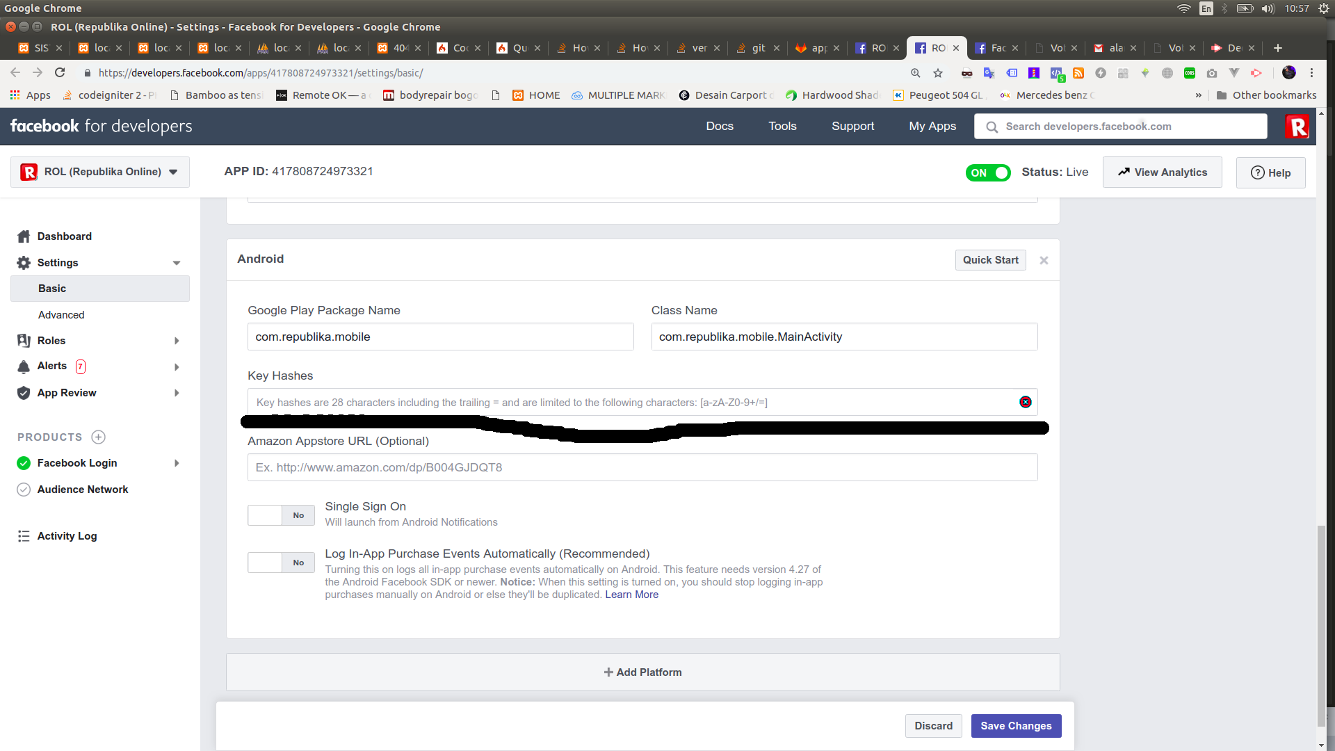
Task: Expand the Facebook Login submenu arrow
Action: pos(177,463)
